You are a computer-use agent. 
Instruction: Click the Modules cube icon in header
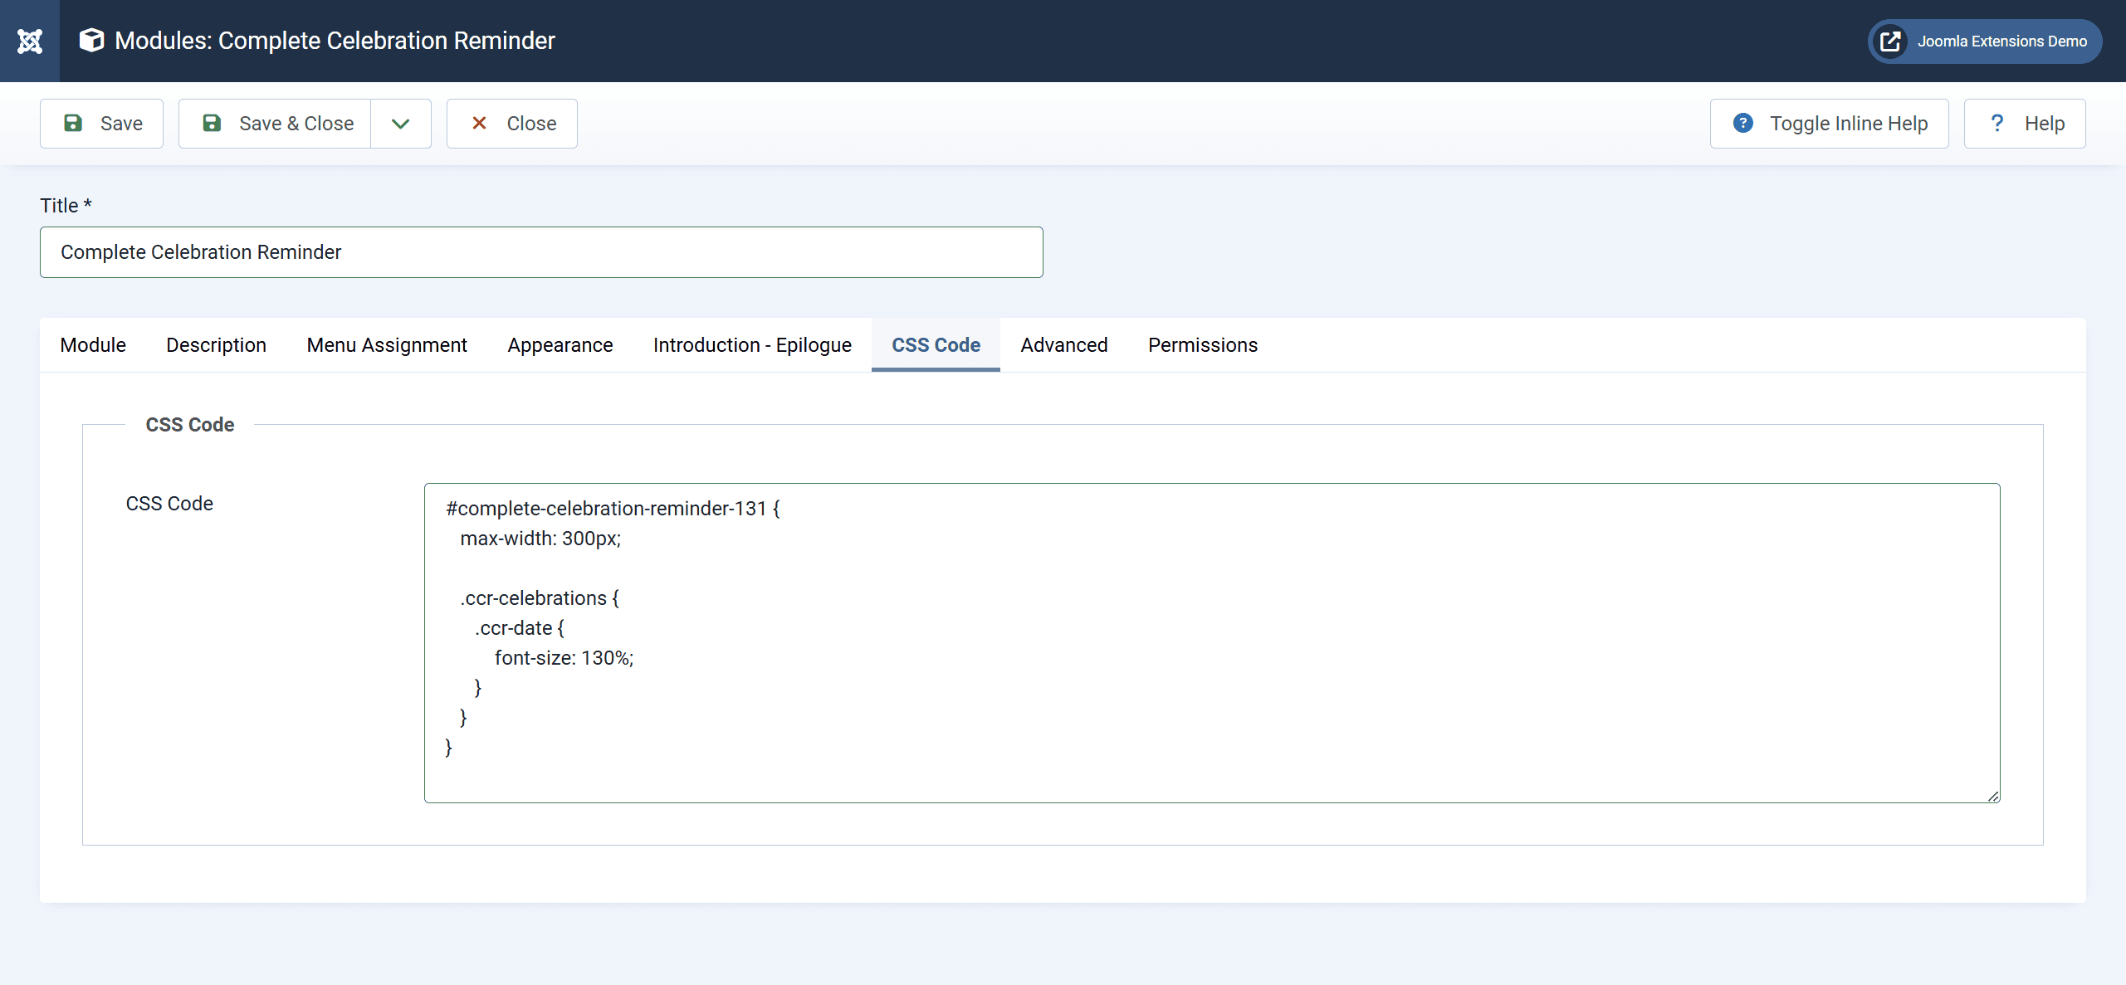[91, 40]
